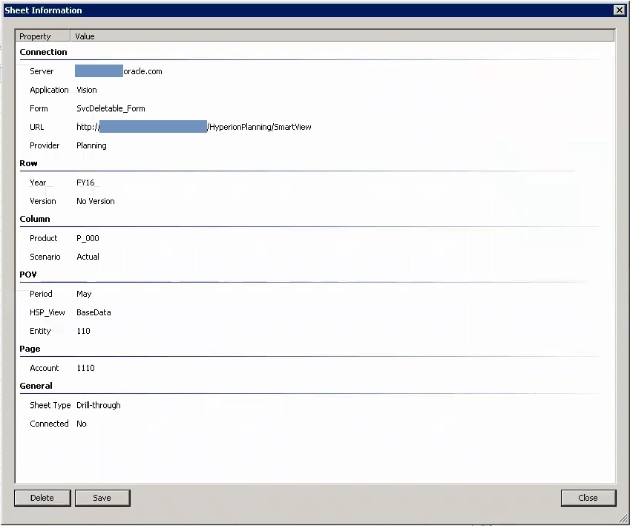Screen dimensions: 630x526
Task: Click the General section header
Action: [36, 386]
